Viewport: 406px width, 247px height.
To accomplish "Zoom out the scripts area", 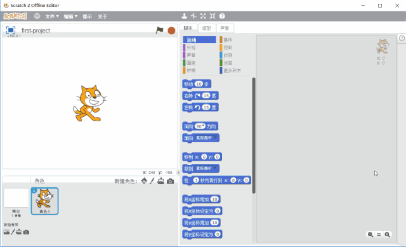I will (370, 234).
